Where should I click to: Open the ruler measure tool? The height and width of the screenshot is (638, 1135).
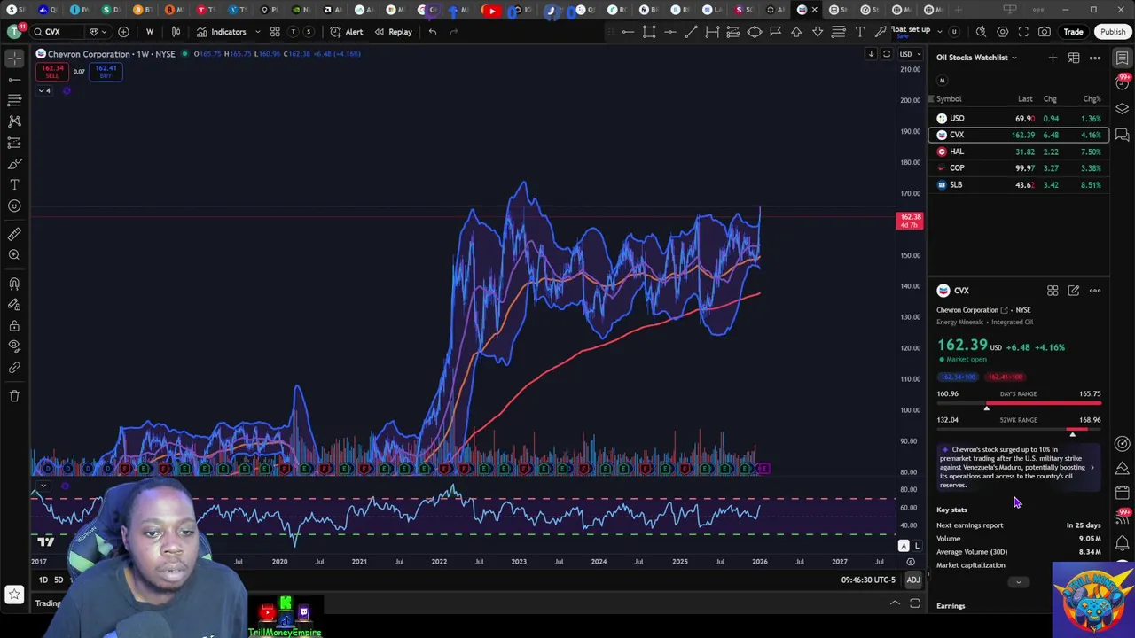(x=14, y=234)
